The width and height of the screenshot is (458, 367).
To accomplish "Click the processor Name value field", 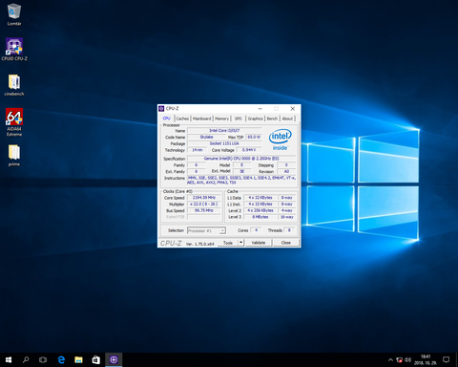I will point(224,130).
